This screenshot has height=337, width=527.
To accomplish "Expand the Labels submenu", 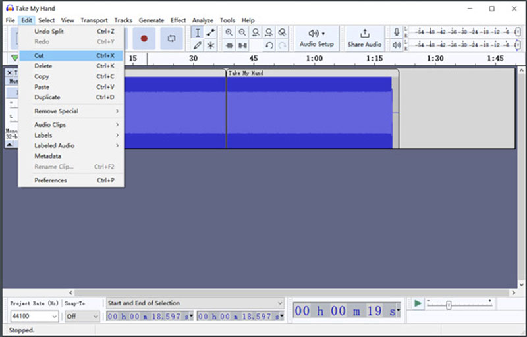I will tap(71, 135).
